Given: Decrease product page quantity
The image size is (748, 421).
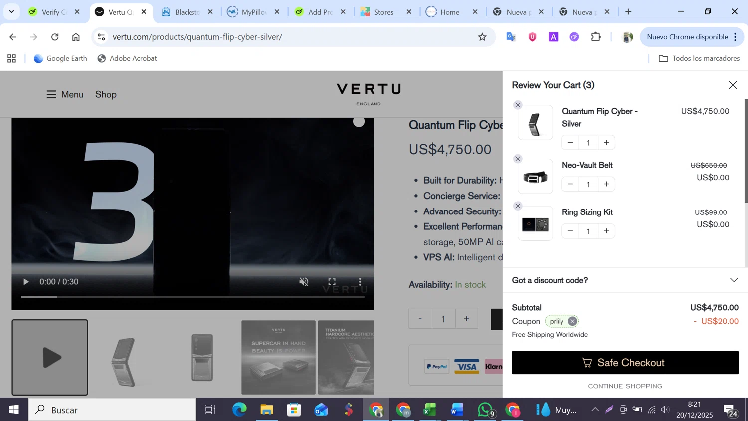Looking at the screenshot, I should click(420, 319).
